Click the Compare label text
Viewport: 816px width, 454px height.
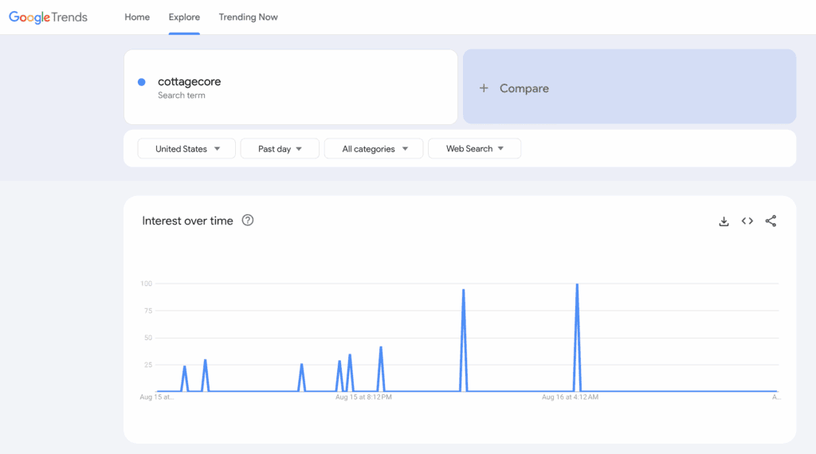point(524,88)
